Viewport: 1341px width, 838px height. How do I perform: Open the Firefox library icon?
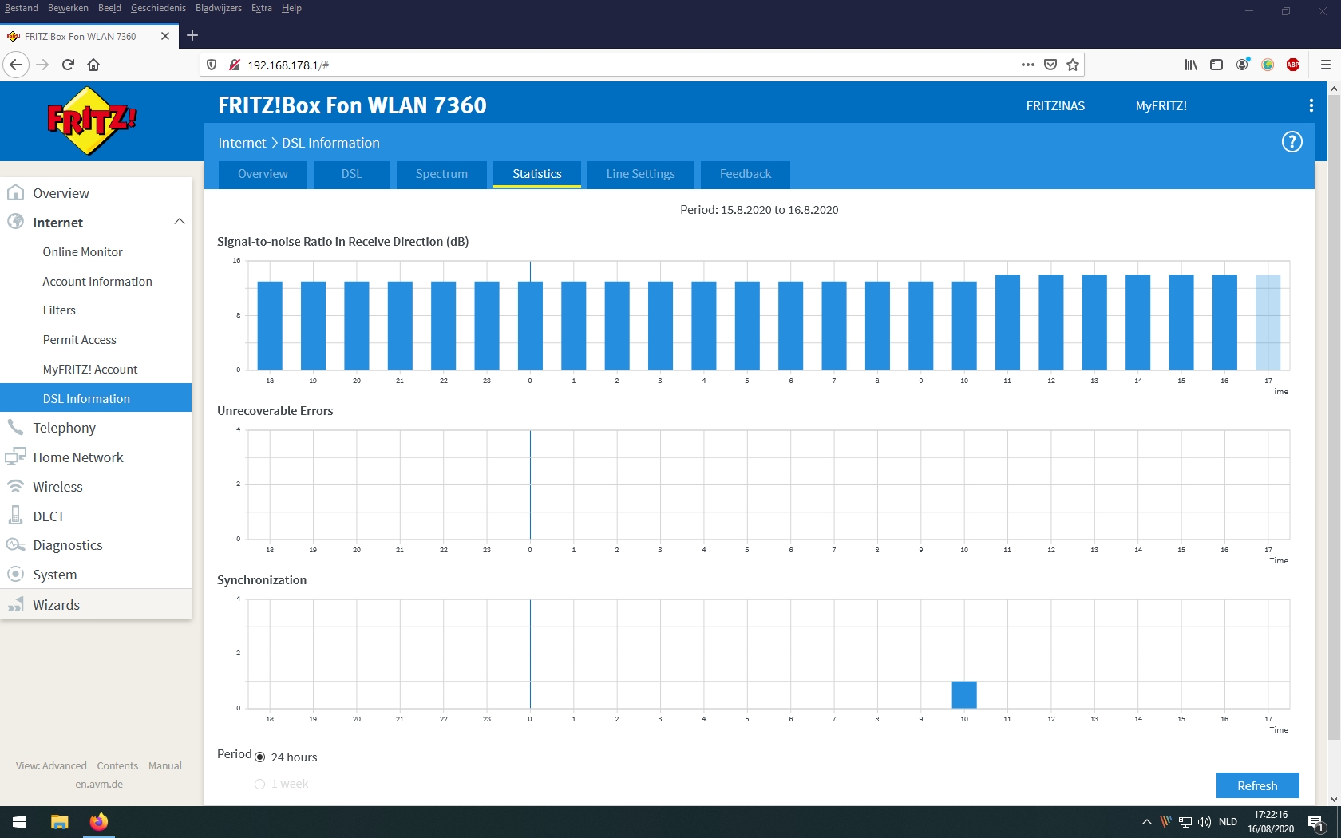point(1191,65)
